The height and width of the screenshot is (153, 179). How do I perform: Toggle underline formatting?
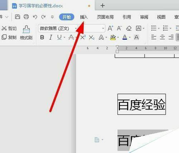pyautogui.click(x=59, y=37)
